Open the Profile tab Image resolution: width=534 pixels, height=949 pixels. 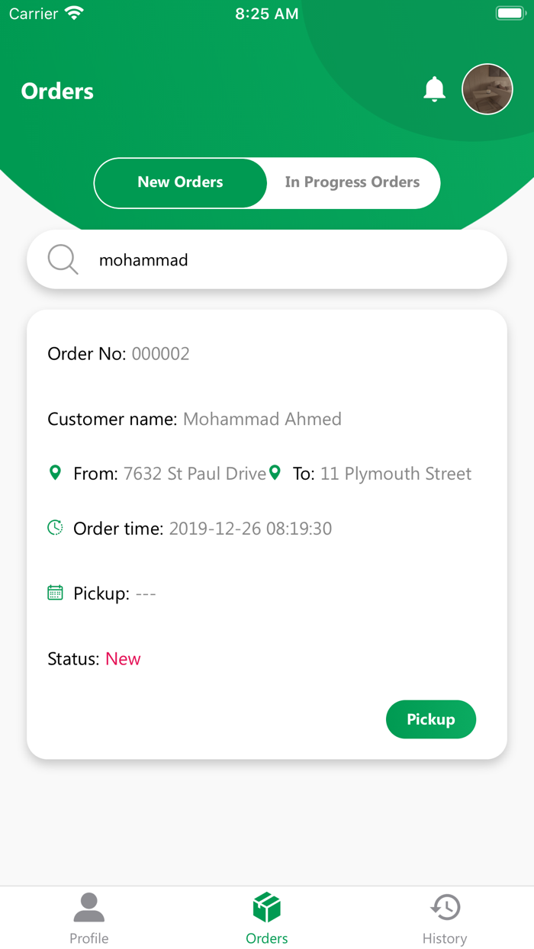tap(89, 918)
